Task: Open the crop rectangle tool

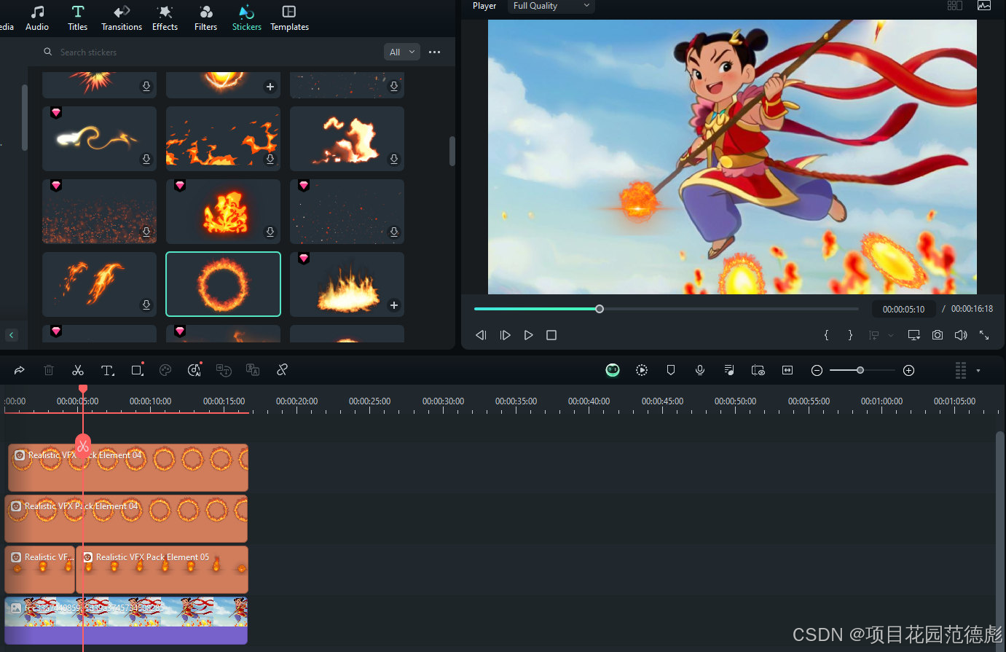Action: (137, 370)
